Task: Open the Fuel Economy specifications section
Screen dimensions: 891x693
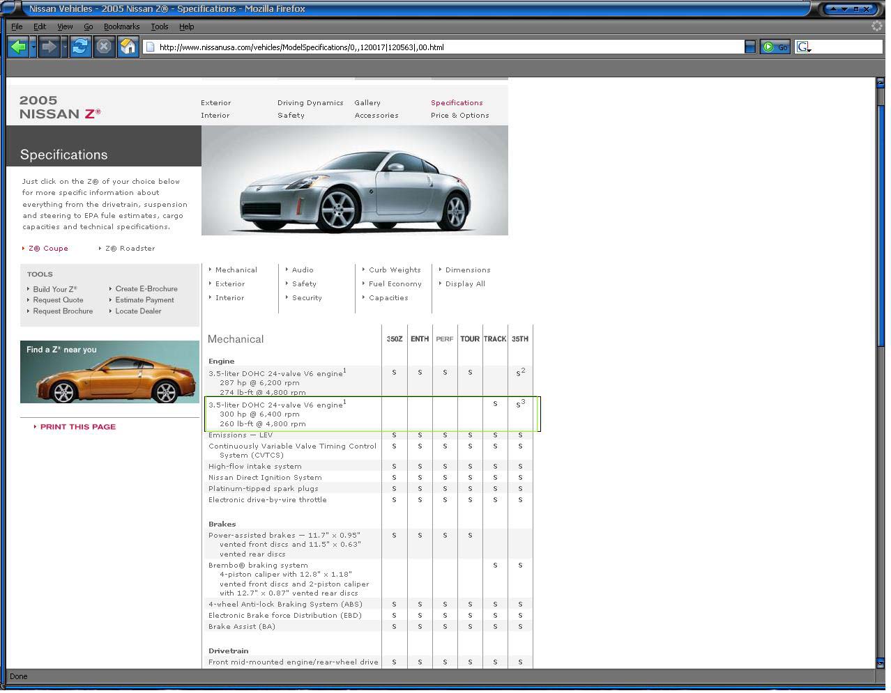Action: click(x=395, y=283)
